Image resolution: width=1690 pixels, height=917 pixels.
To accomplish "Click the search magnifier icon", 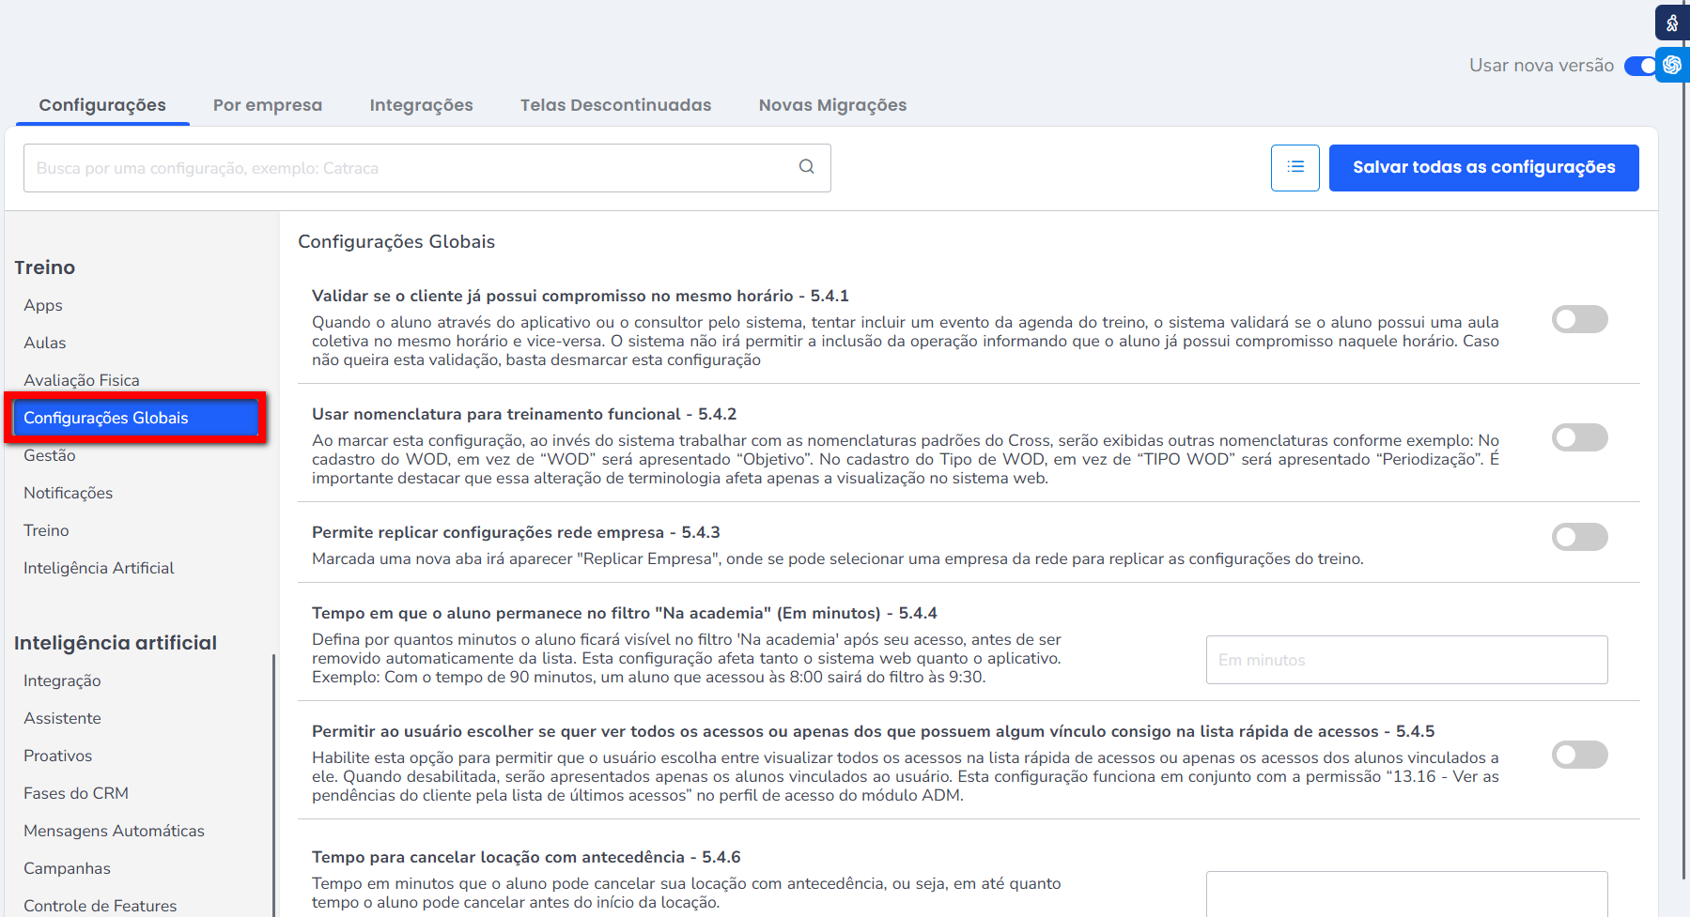I will click(806, 167).
